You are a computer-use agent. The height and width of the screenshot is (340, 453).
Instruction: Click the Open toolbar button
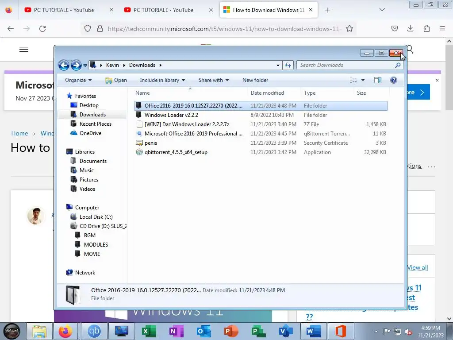point(116,80)
